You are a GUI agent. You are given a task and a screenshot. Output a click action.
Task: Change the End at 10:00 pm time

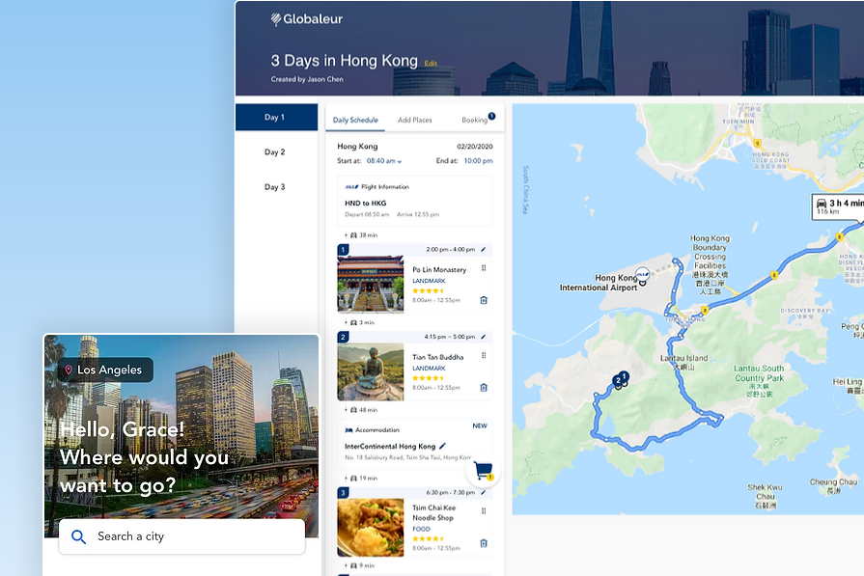click(x=478, y=161)
